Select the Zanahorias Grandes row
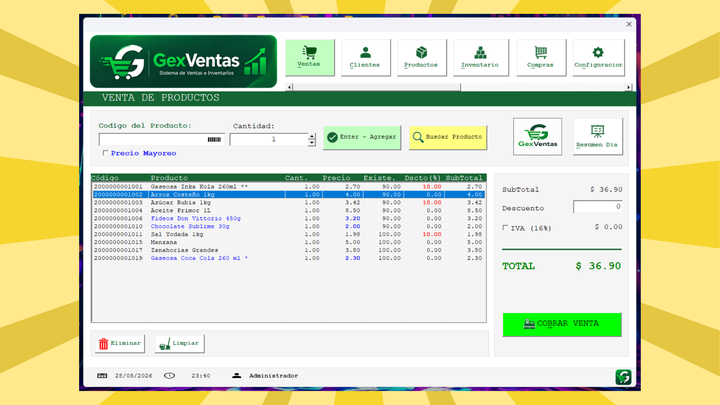The height and width of the screenshot is (405, 720). coord(288,250)
